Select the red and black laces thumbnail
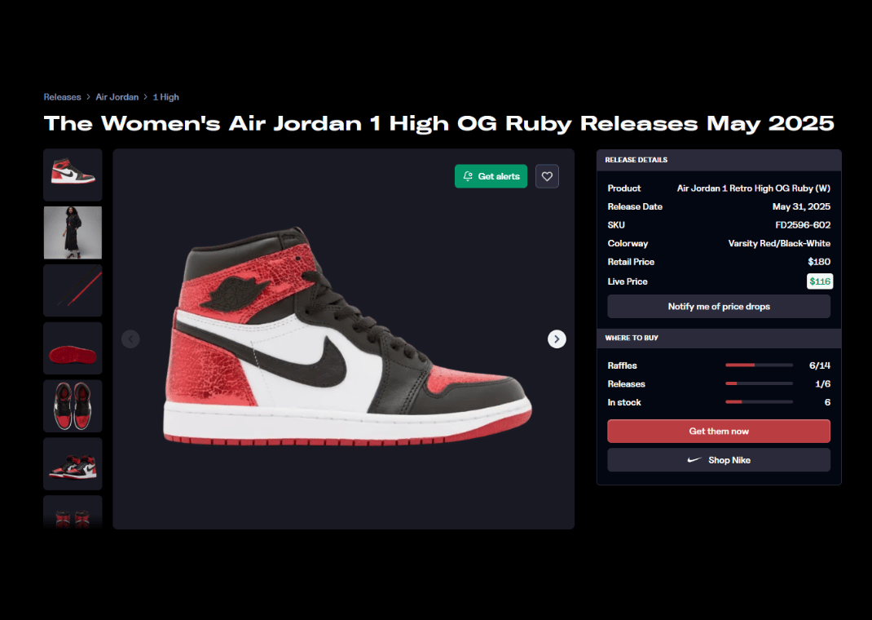This screenshot has width=872, height=620. coord(73,290)
